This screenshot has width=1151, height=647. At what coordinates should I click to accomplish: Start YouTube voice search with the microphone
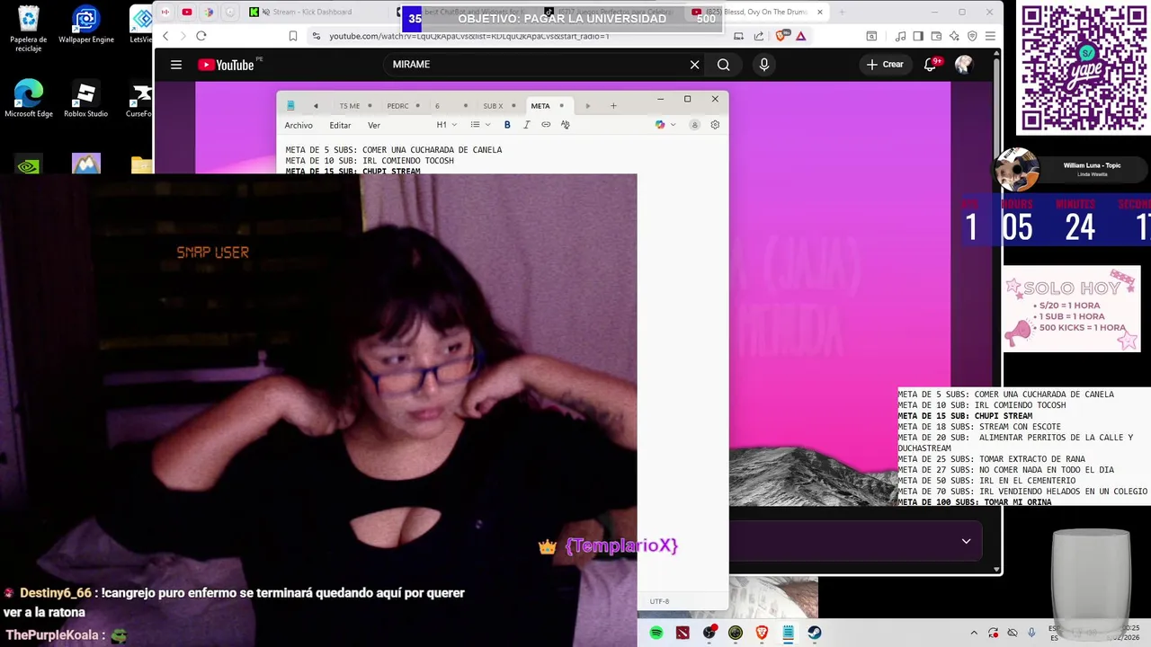764,65
